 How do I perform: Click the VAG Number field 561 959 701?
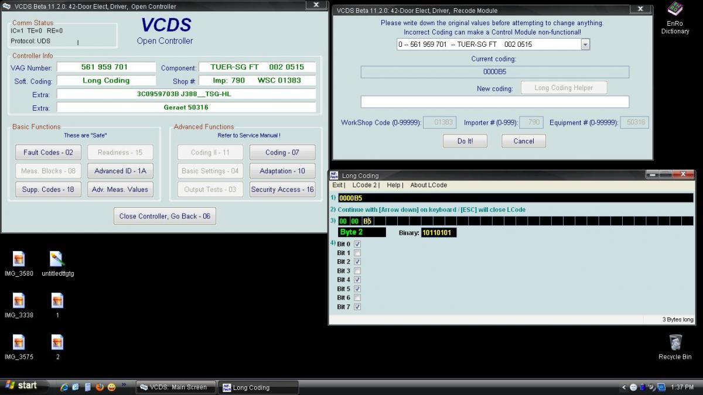(106, 67)
